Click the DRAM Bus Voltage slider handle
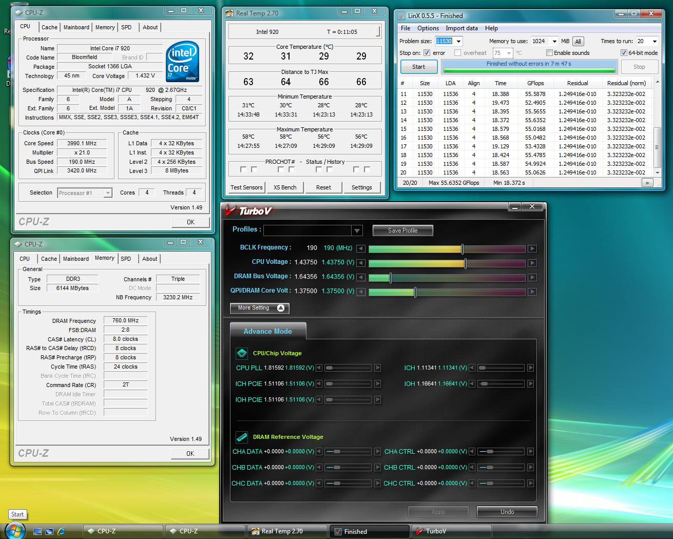 [391, 277]
